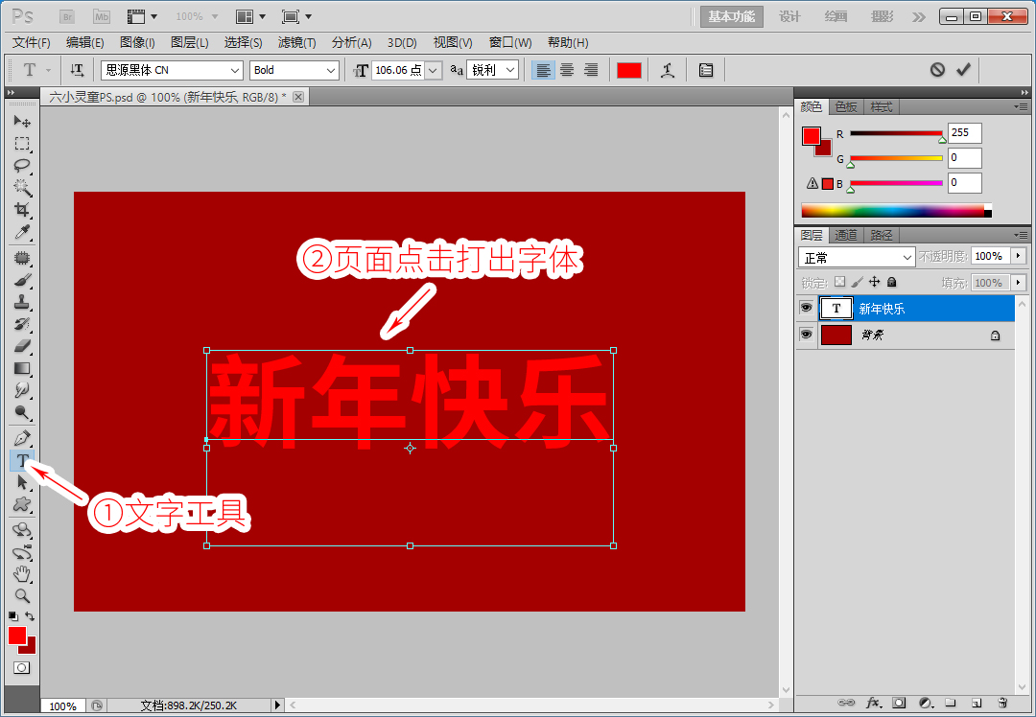This screenshot has height=717, width=1036.
Task: Select the Move tool
Action: [22, 122]
